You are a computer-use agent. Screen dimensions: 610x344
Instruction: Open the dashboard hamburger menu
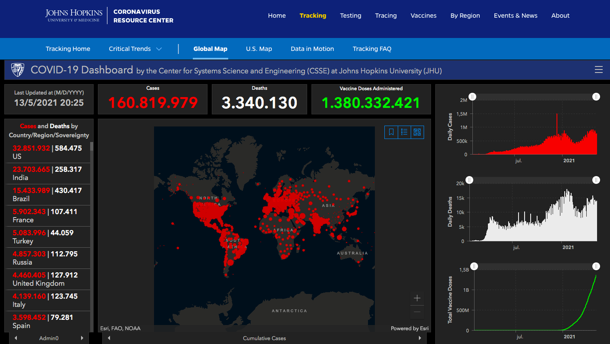pyautogui.click(x=598, y=70)
